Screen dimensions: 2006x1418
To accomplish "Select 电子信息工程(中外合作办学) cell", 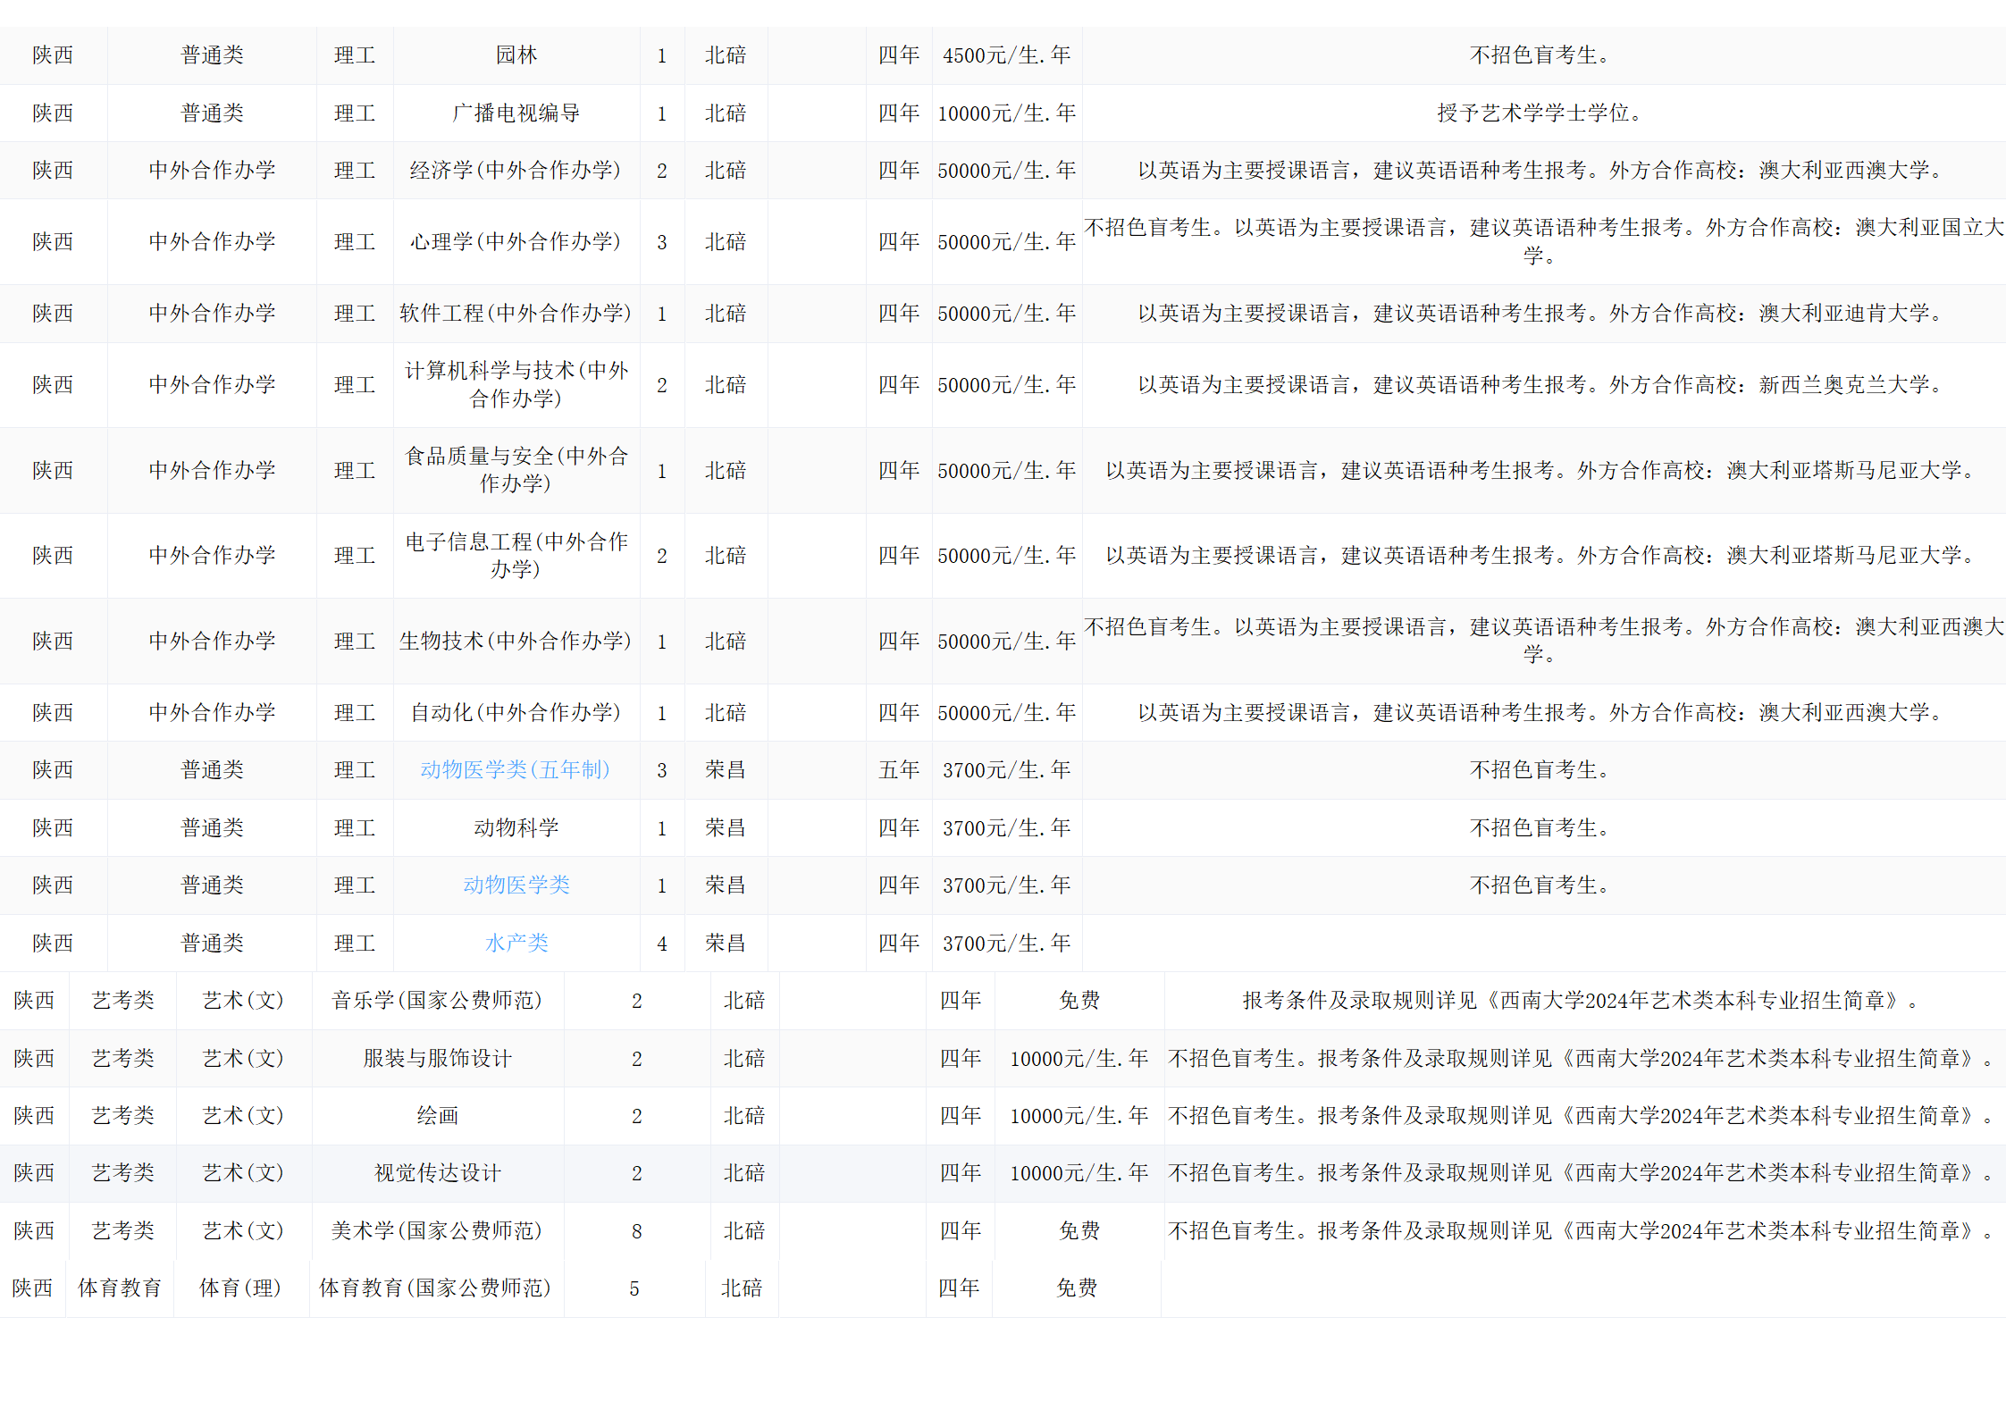I will tap(516, 555).
